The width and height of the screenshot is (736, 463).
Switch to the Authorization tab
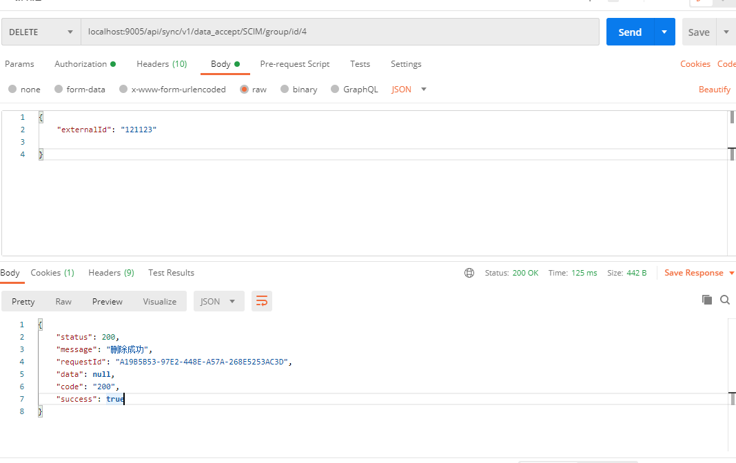[x=85, y=64]
